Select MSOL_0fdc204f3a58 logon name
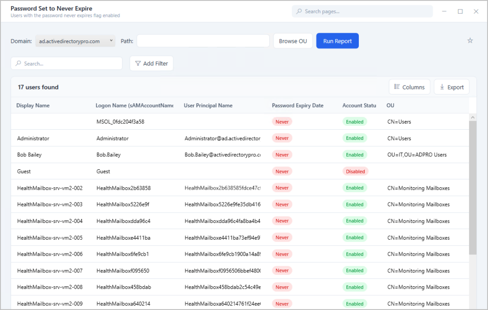This screenshot has height=310, width=488. 120,122
